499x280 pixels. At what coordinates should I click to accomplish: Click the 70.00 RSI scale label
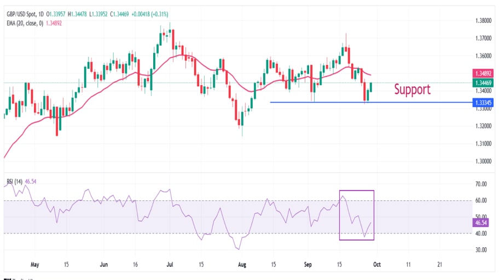tap(481, 184)
